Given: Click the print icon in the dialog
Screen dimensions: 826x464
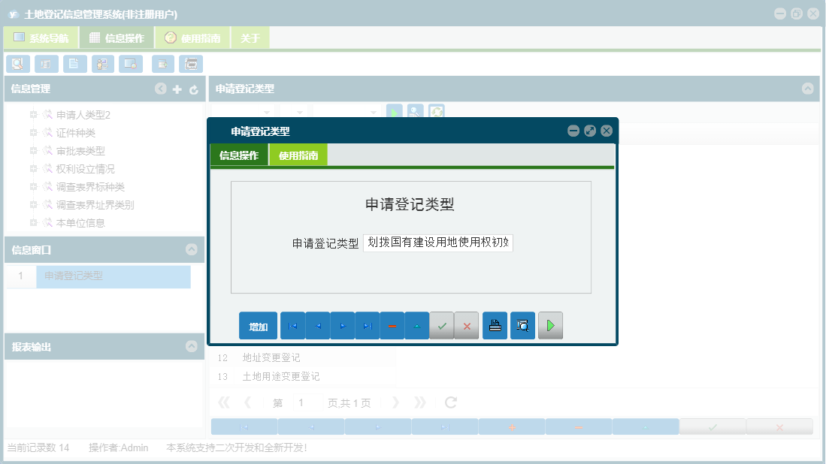Looking at the screenshot, I should [x=495, y=325].
